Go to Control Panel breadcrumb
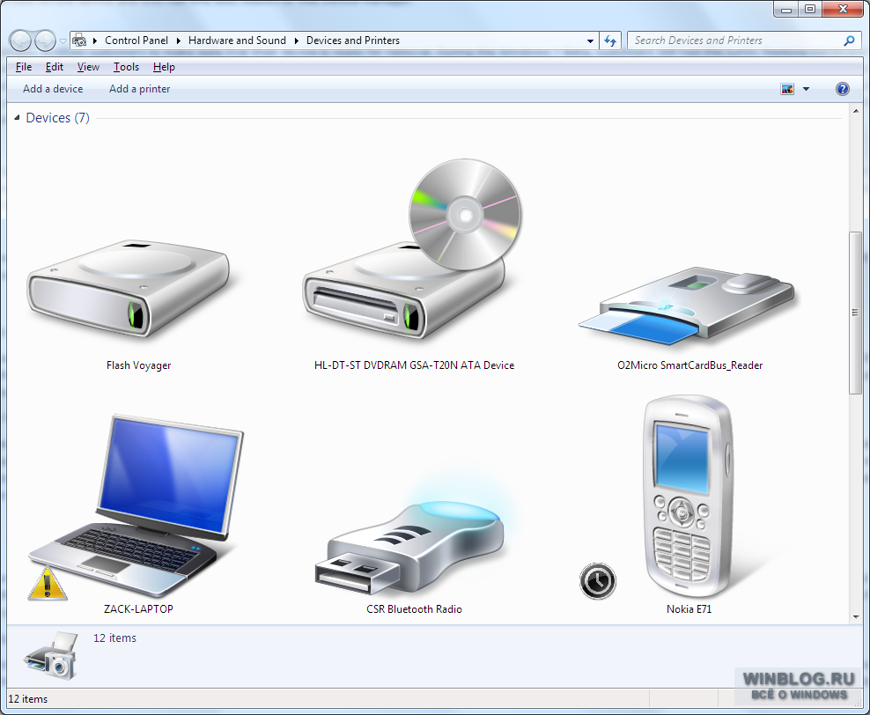 (136, 41)
